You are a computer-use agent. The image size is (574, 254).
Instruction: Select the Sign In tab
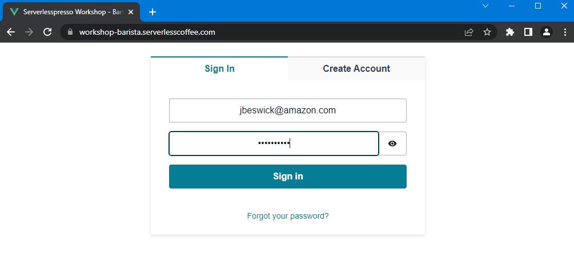[x=220, y=68]
